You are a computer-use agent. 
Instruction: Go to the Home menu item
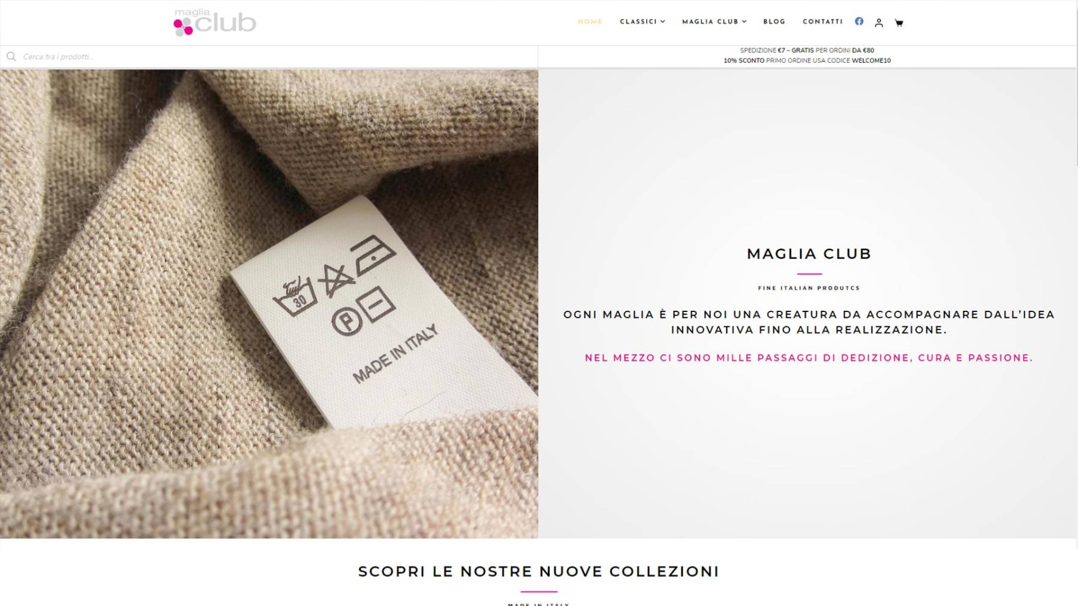(590, 22)
